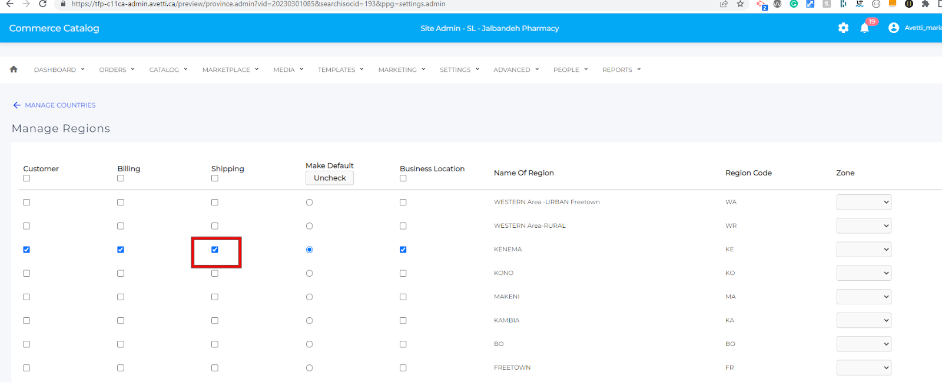
Task: Go back via MANAGE COUNTRIES link
Action: click(60, 105)
